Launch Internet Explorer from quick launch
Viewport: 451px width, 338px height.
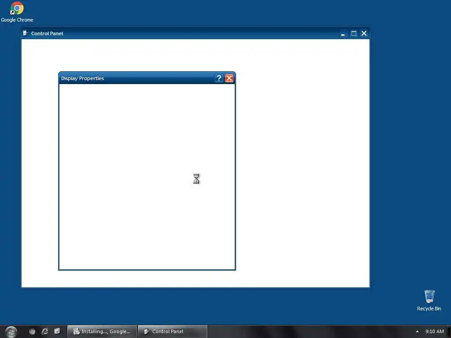click(x=45, y=331)
